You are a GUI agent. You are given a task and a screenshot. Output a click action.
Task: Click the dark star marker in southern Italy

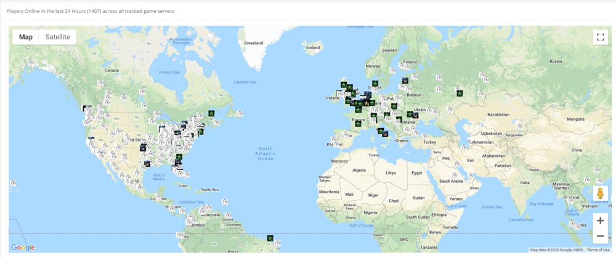click(386, 134)
